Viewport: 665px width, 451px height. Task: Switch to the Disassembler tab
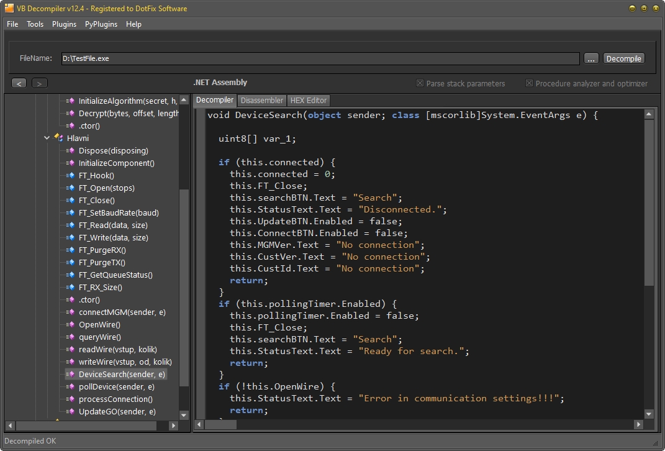point(261,101)
